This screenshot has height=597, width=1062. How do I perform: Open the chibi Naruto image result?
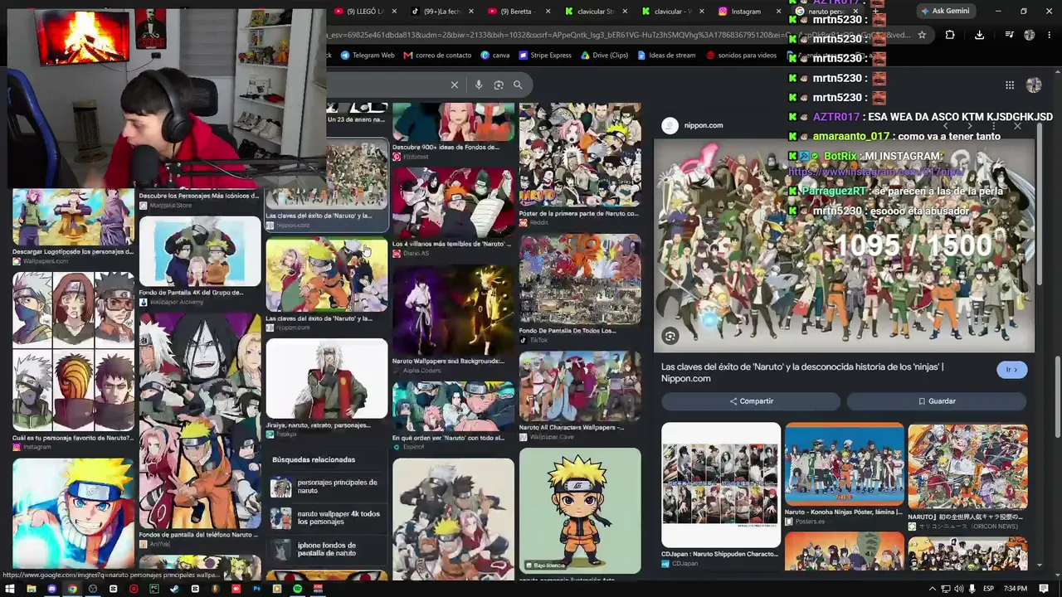(x=580, y=511)
